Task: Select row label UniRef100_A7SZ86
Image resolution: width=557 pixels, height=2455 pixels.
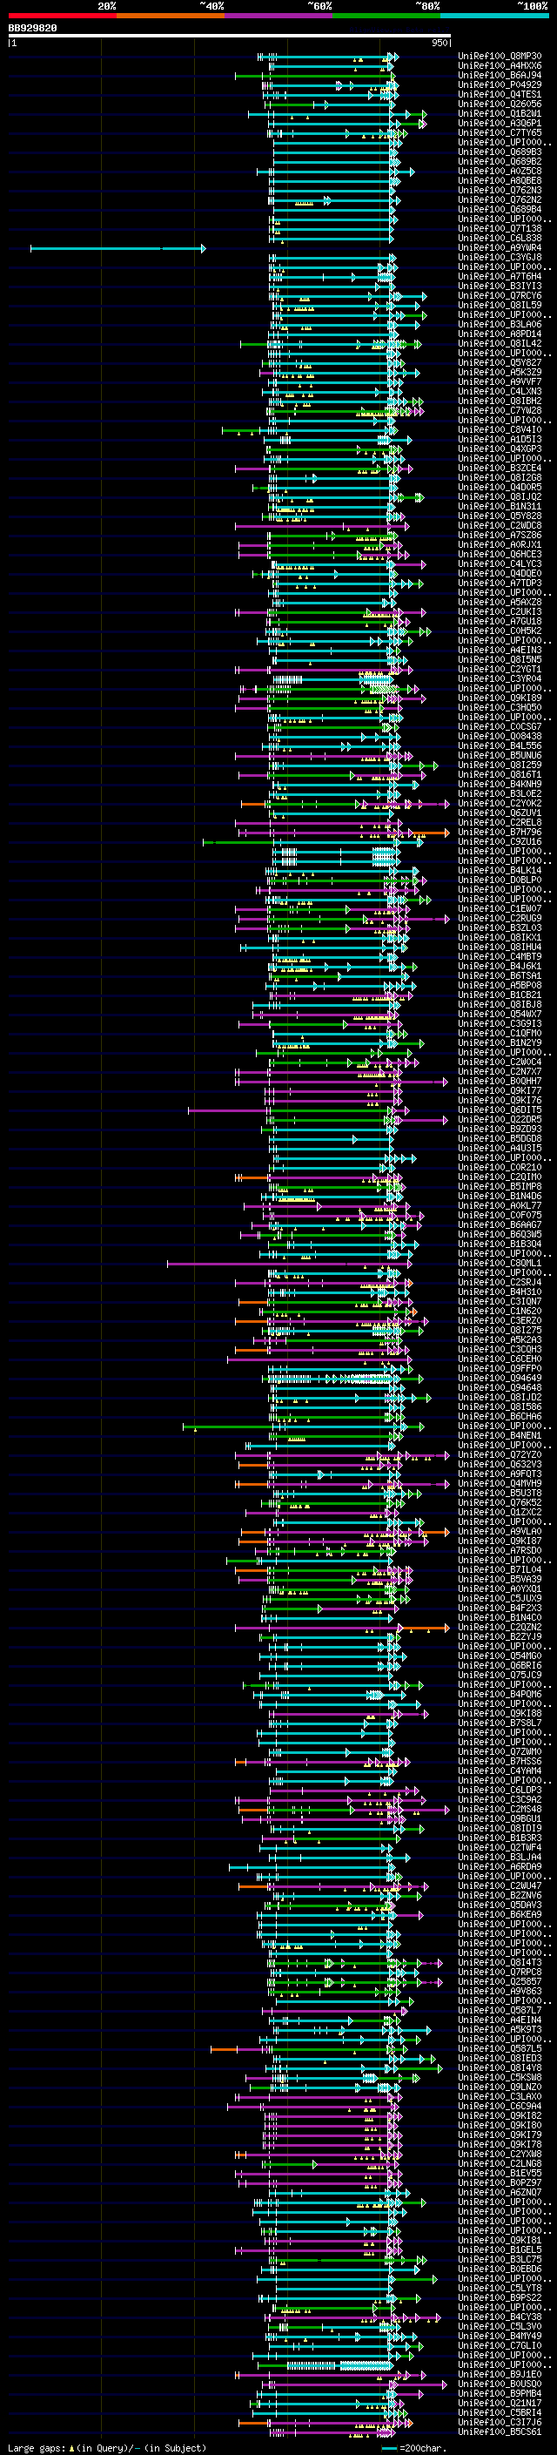Action: click(500, 535)
